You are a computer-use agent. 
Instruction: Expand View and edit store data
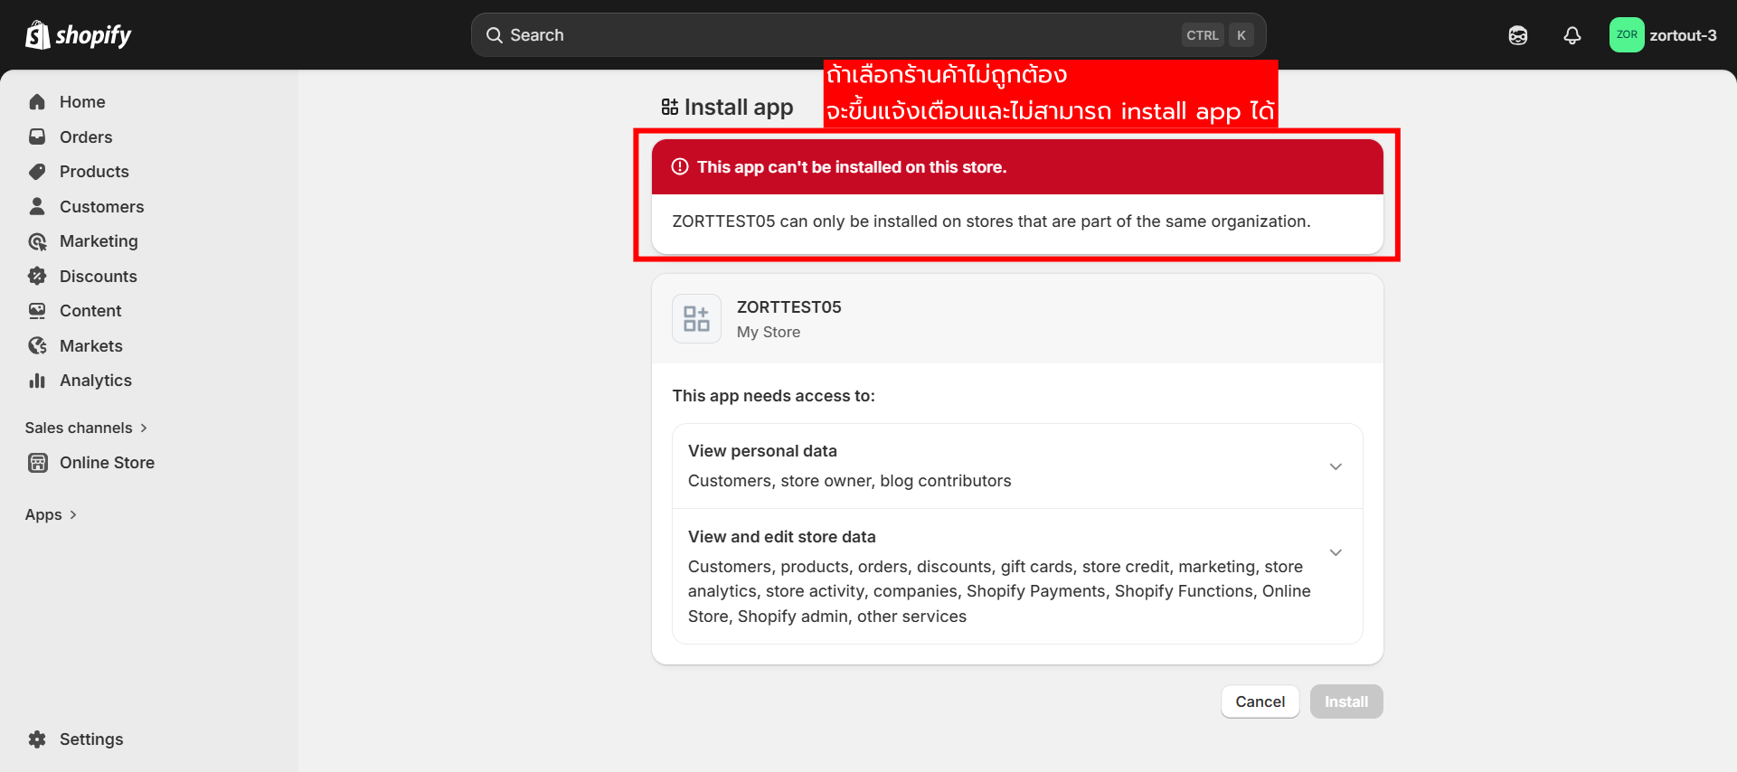(1335, 552)
